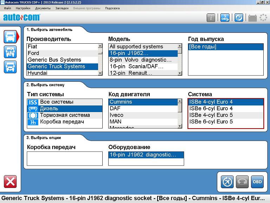270x203 pixels.
Task: Click the gray telephone button
Action: pyautogui.click(x=242, y=182)
